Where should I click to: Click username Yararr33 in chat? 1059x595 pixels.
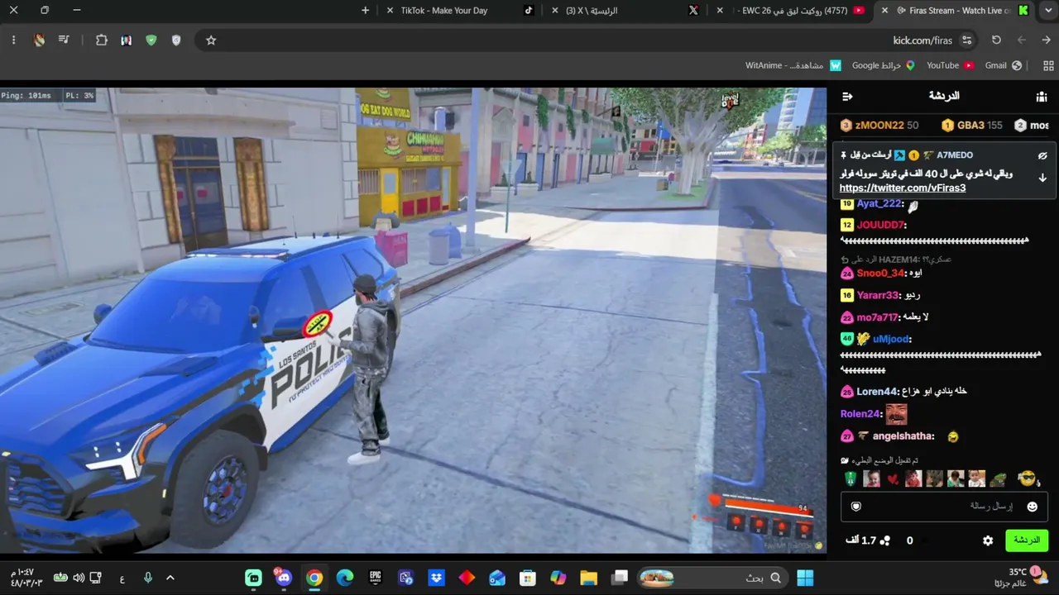pos(878,295)
